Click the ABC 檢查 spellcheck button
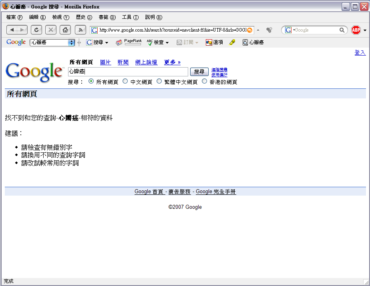Viewport: 370px width, 286px height. click(155, 42)
